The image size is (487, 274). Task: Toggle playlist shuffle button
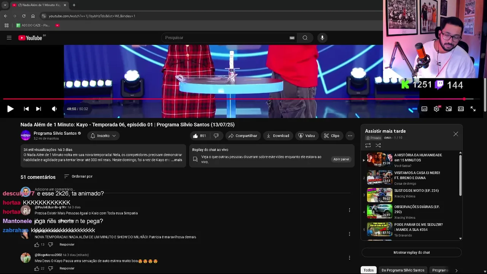coord(378,145)
